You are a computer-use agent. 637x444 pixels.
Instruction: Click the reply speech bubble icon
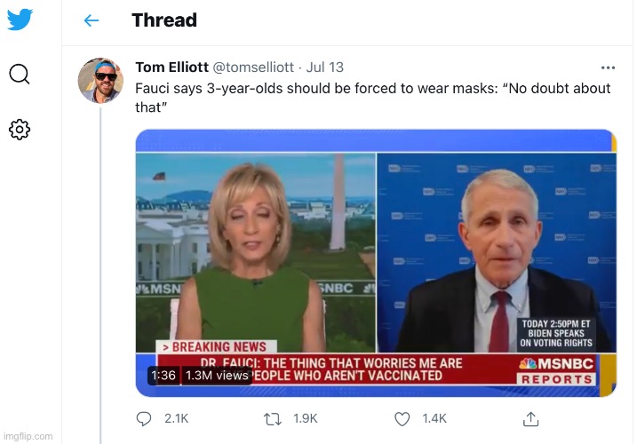145,418
